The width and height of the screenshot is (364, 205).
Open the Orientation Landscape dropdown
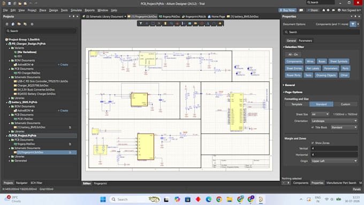(334, 121)
